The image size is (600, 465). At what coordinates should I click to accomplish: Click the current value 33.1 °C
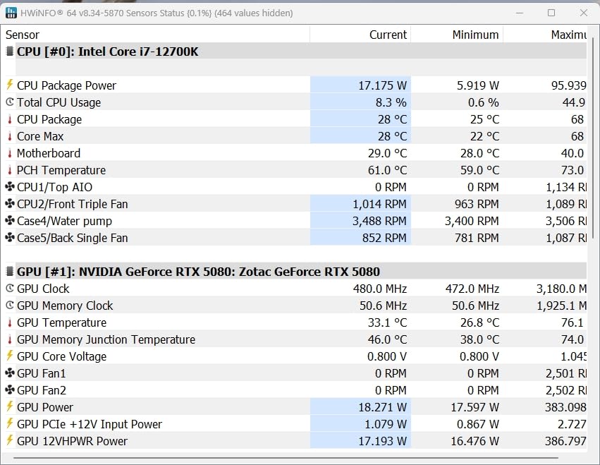pyautogui.click(x=387, y=322)
